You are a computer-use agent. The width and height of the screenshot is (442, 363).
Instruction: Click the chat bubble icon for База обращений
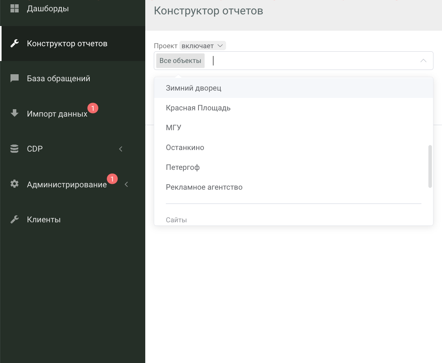click(x=14, y=79)
